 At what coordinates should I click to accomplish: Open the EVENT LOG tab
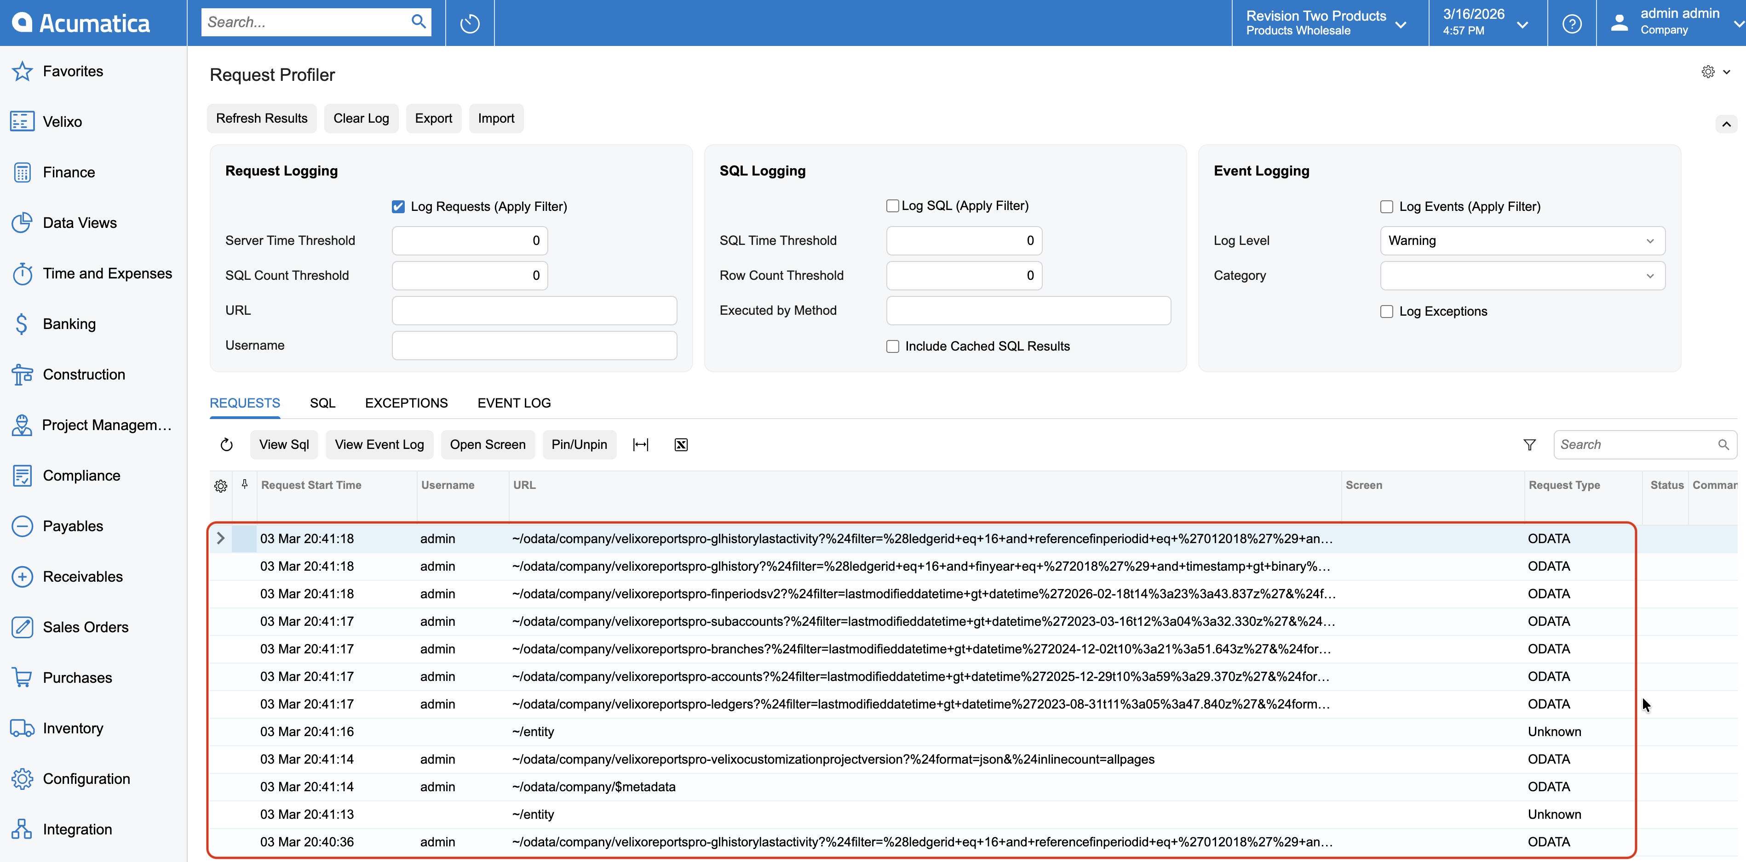[x=514, y=403]
